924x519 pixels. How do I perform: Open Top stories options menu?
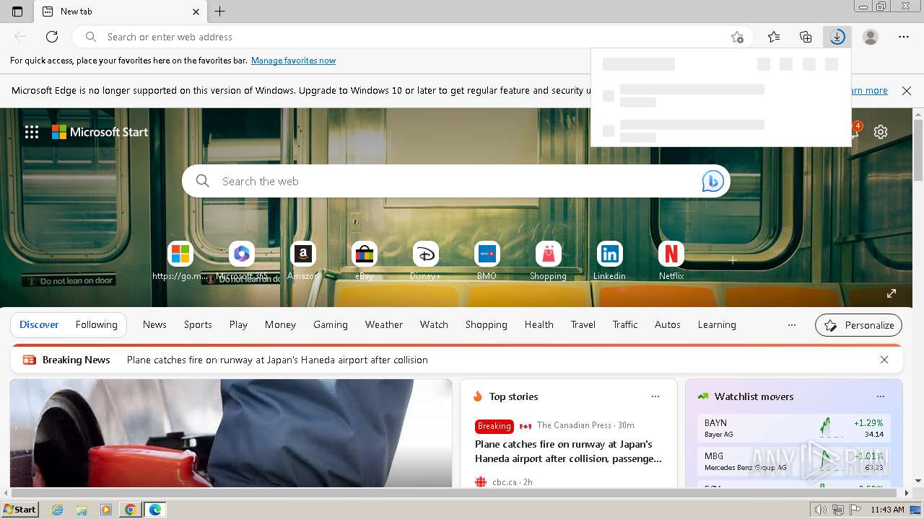pyautogui.click(x=655, y=396)
